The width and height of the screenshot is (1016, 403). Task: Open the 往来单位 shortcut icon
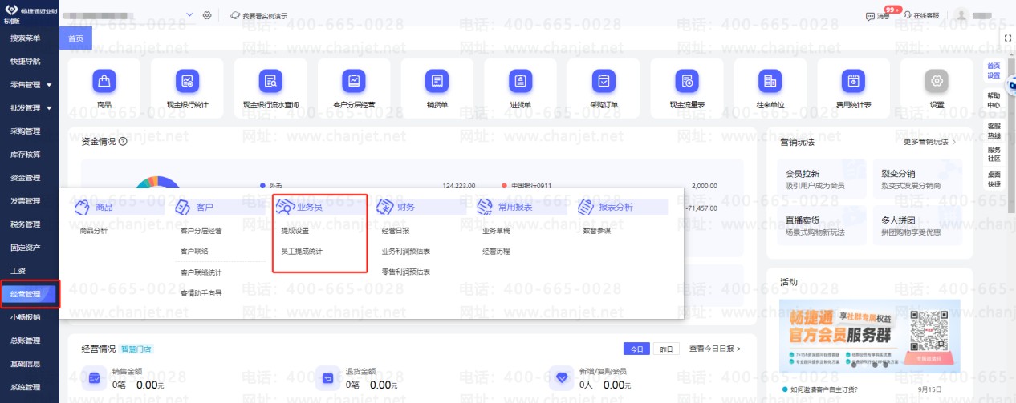(x=770, y=81)
